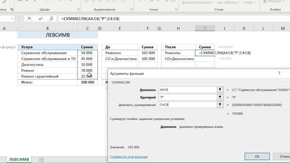Click the 78 000 amount cell
This screenshot has width=290, height=163.
click(x=87, y=71)
